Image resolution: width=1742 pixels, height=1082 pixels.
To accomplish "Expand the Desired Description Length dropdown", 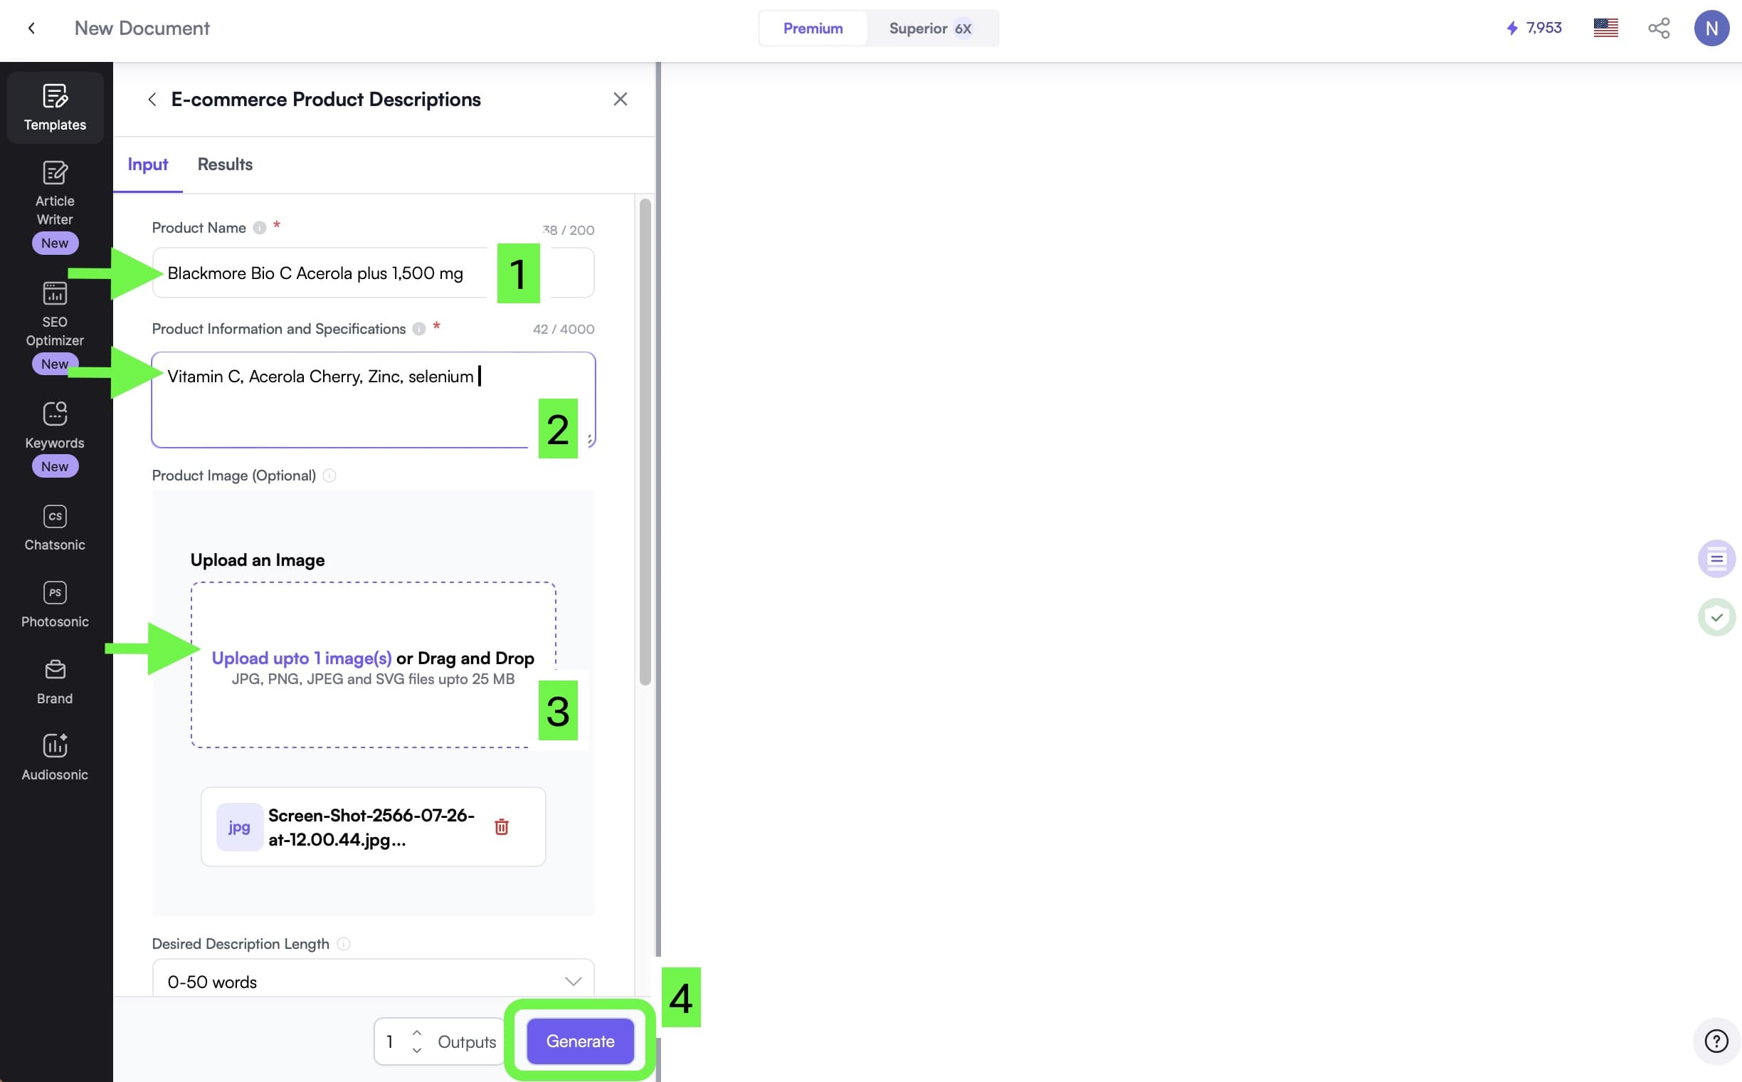I will (x=373, y=981).
